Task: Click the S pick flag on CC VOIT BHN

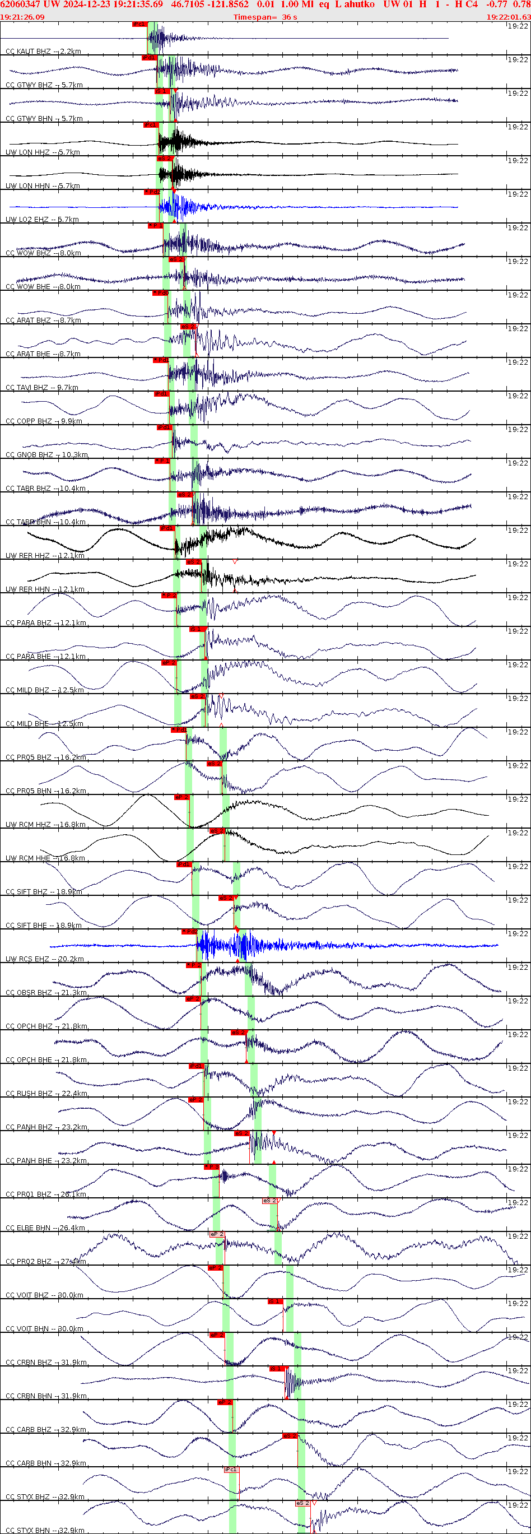Action: pyautogui.click(x=275, y=1301)
